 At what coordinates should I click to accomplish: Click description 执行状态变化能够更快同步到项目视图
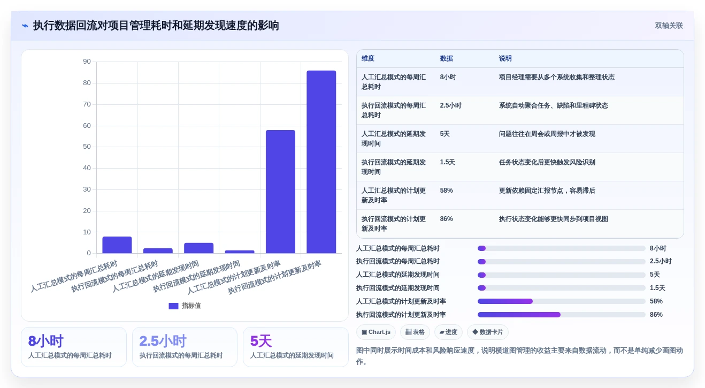[x=554, y=219]
